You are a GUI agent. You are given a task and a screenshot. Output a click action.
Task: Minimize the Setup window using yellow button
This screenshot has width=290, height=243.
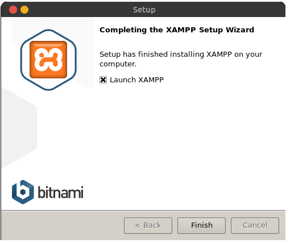click(x=24, y=10)
